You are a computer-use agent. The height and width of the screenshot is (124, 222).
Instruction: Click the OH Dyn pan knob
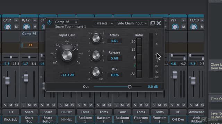[175, 27]
